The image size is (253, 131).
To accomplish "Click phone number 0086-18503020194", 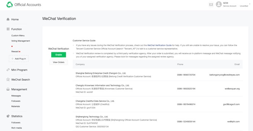I will (x=186, y=89).
